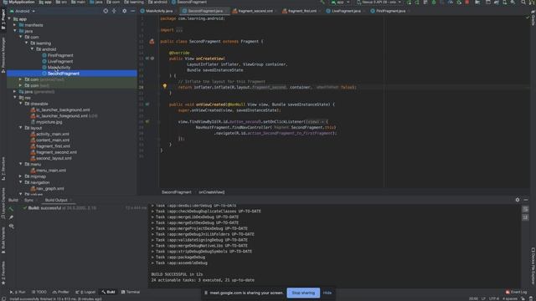Click MyApplication in the breadcrumb bar
Screen dimensions: 536x301
coord(18,3)
